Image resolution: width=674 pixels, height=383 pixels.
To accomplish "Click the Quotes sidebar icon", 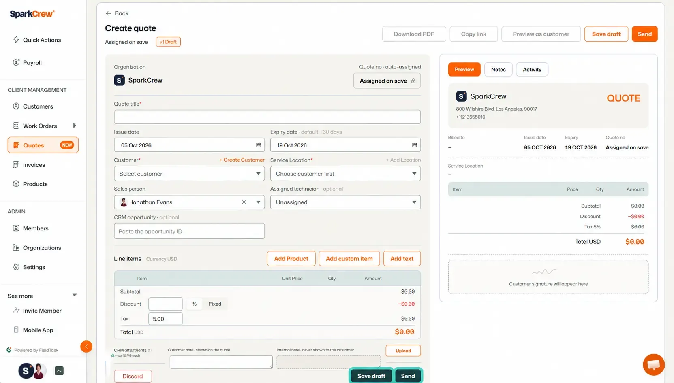I will click(16, 145).
